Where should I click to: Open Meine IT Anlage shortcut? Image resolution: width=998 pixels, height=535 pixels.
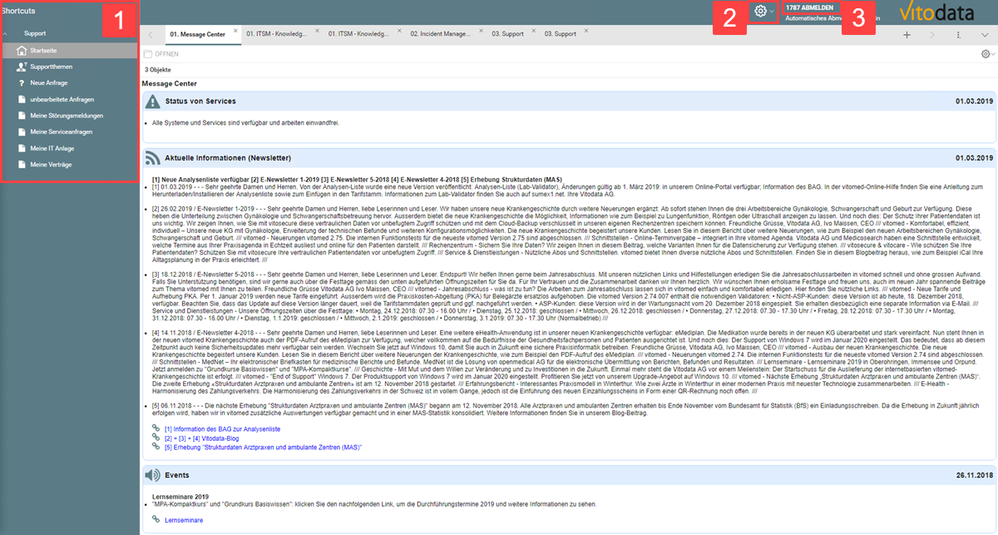(53, 148)
